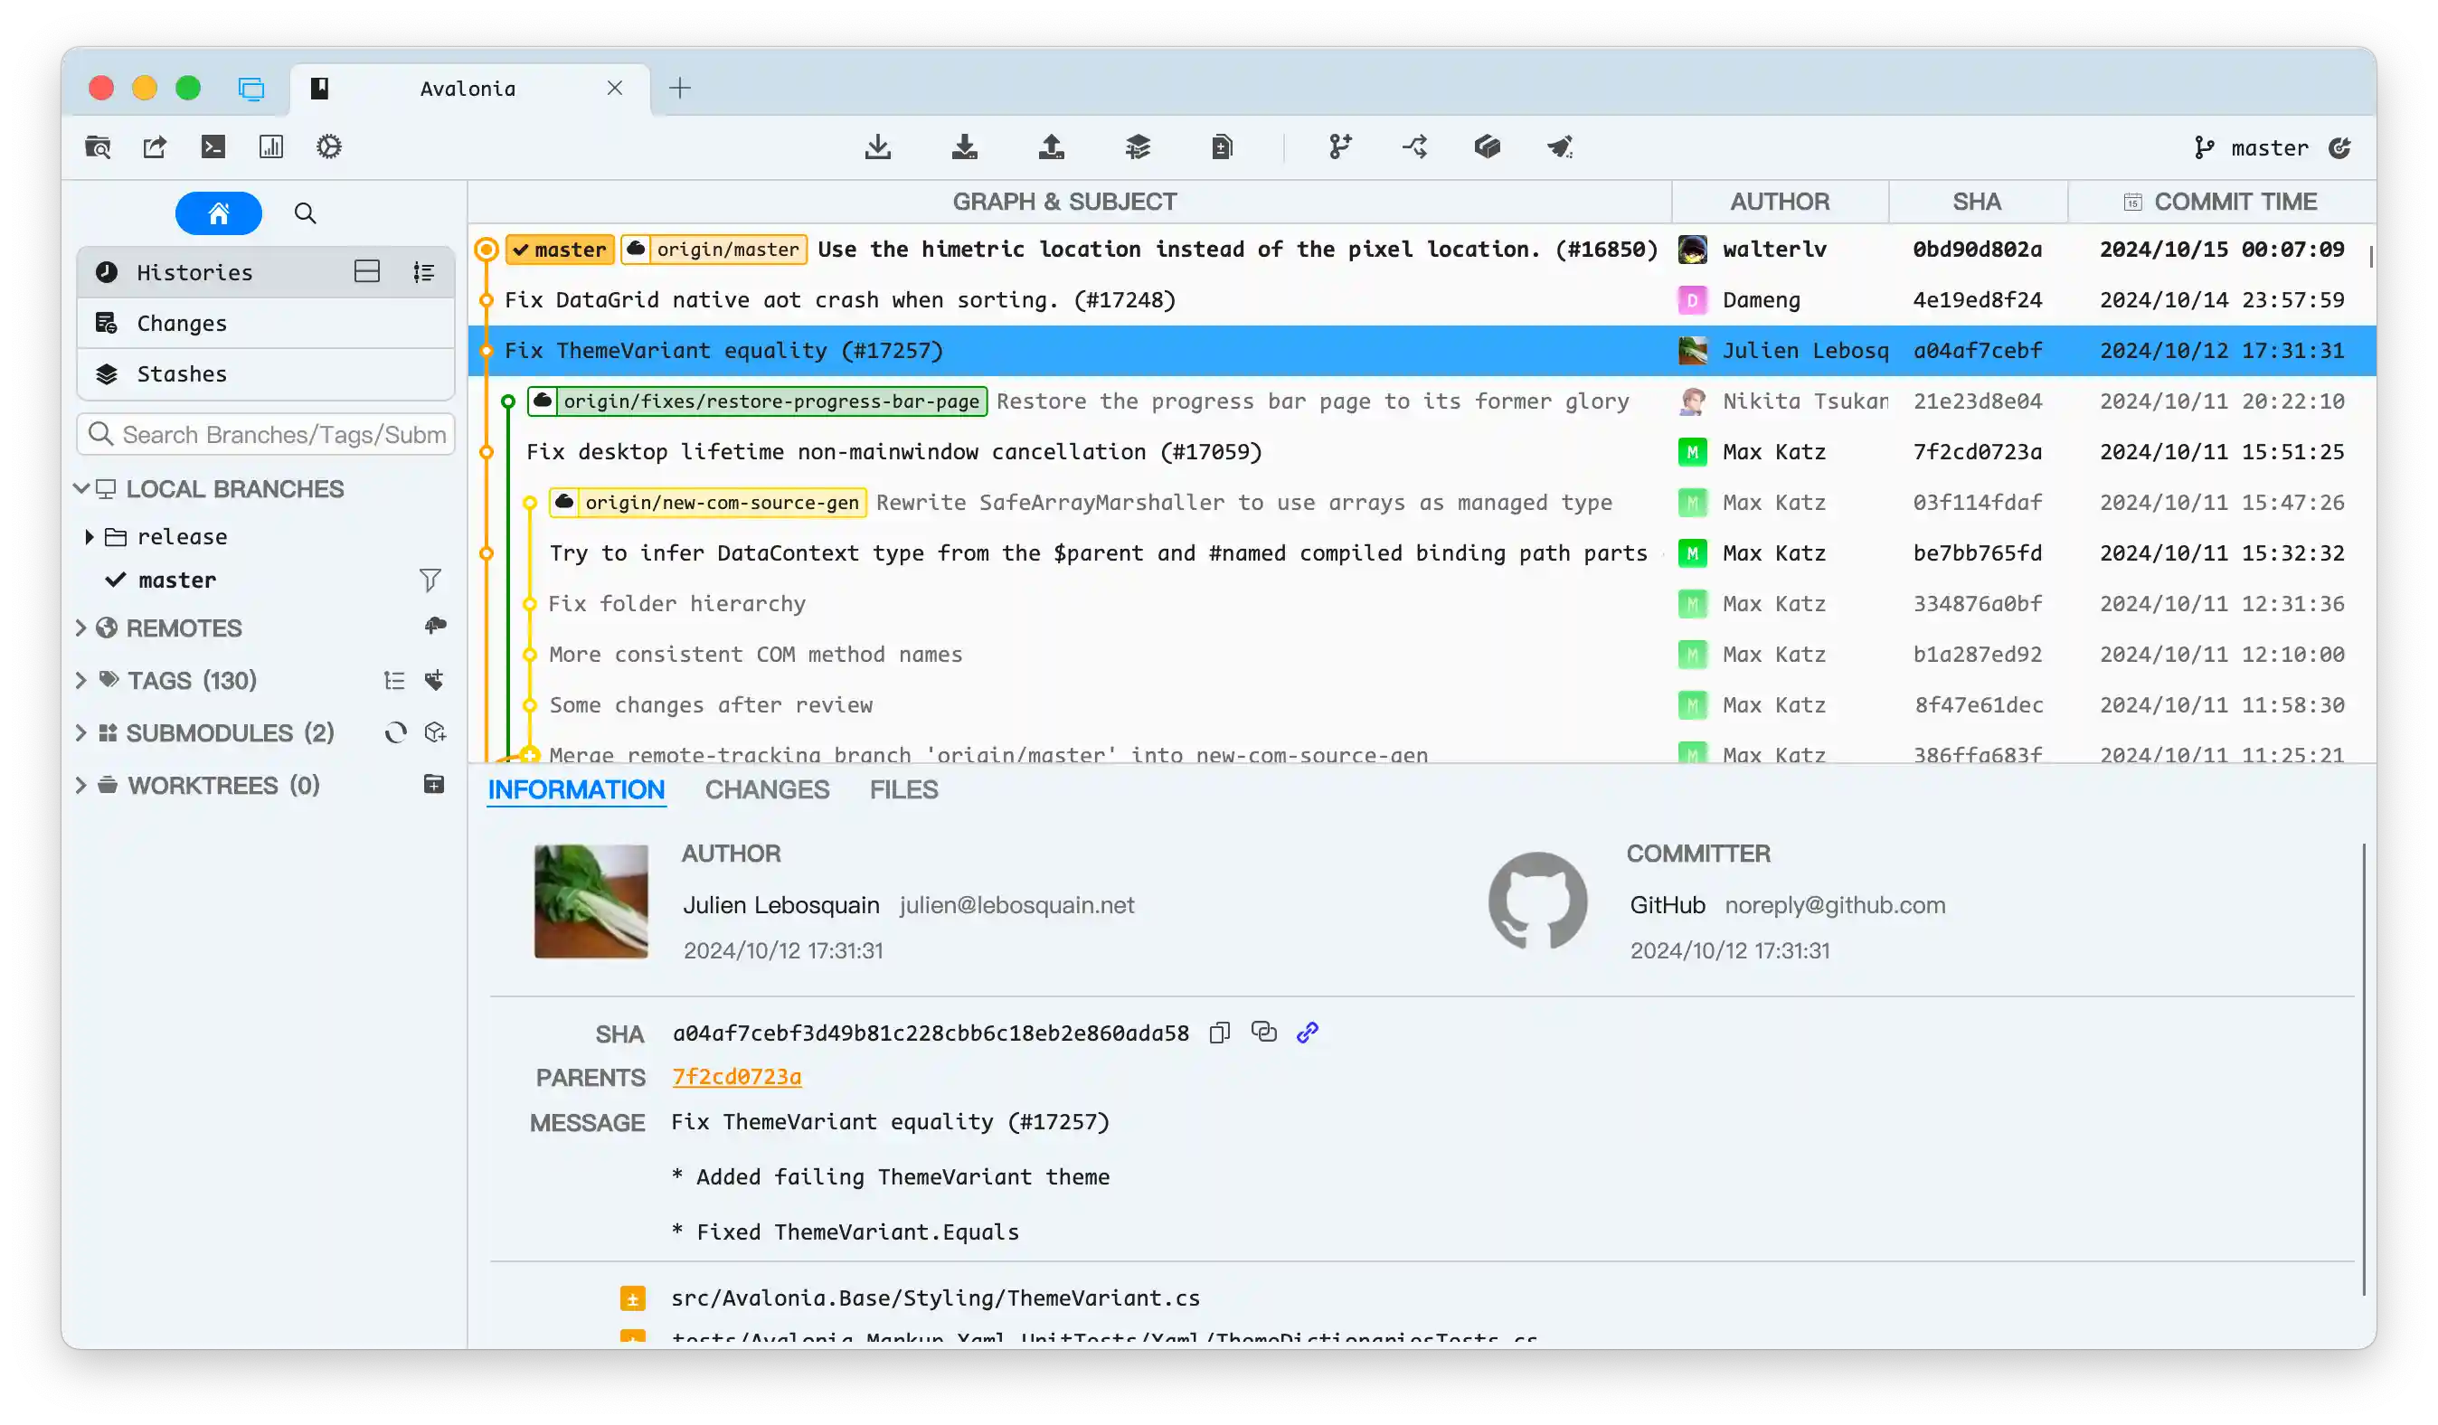Open parent commit 7f2cd0723a link
Screen dimensions: 2438x1425
(736, 1077)
